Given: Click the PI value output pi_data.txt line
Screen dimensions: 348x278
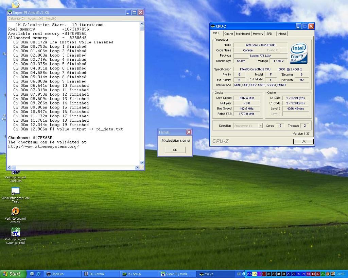Looking at the screenshot, I should (x=68, y=129).
